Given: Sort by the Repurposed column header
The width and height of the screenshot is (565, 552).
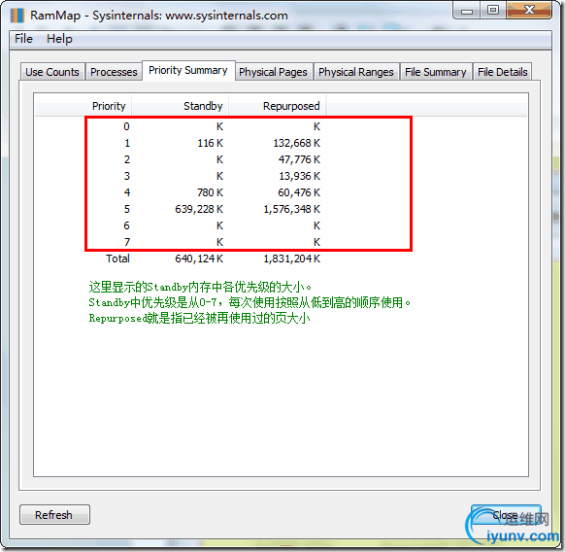Looking at the screenshot, I should point(278,106).
